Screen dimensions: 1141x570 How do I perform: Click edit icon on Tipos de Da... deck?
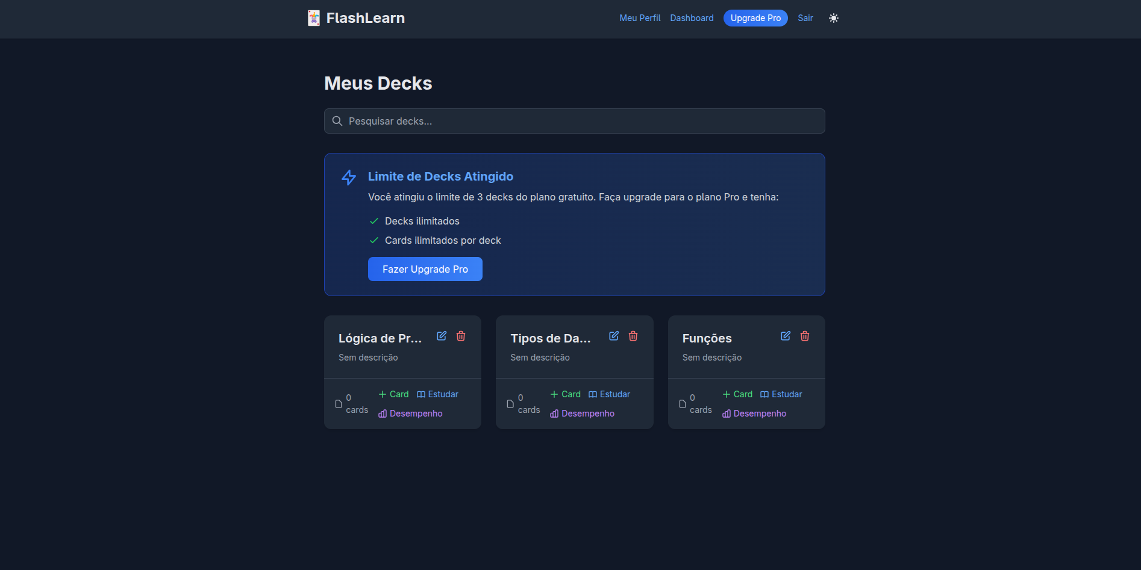614,336
